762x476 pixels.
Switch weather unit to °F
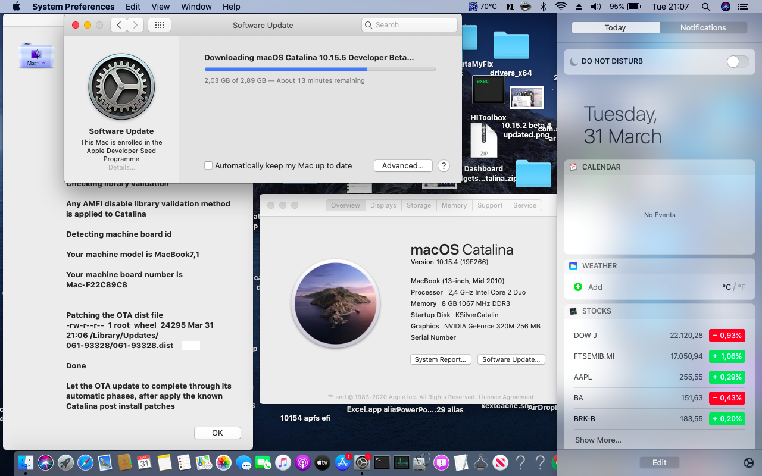[742, 287]
